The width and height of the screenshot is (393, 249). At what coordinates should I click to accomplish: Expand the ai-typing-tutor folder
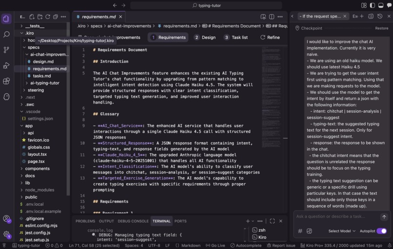click(27, 83)
